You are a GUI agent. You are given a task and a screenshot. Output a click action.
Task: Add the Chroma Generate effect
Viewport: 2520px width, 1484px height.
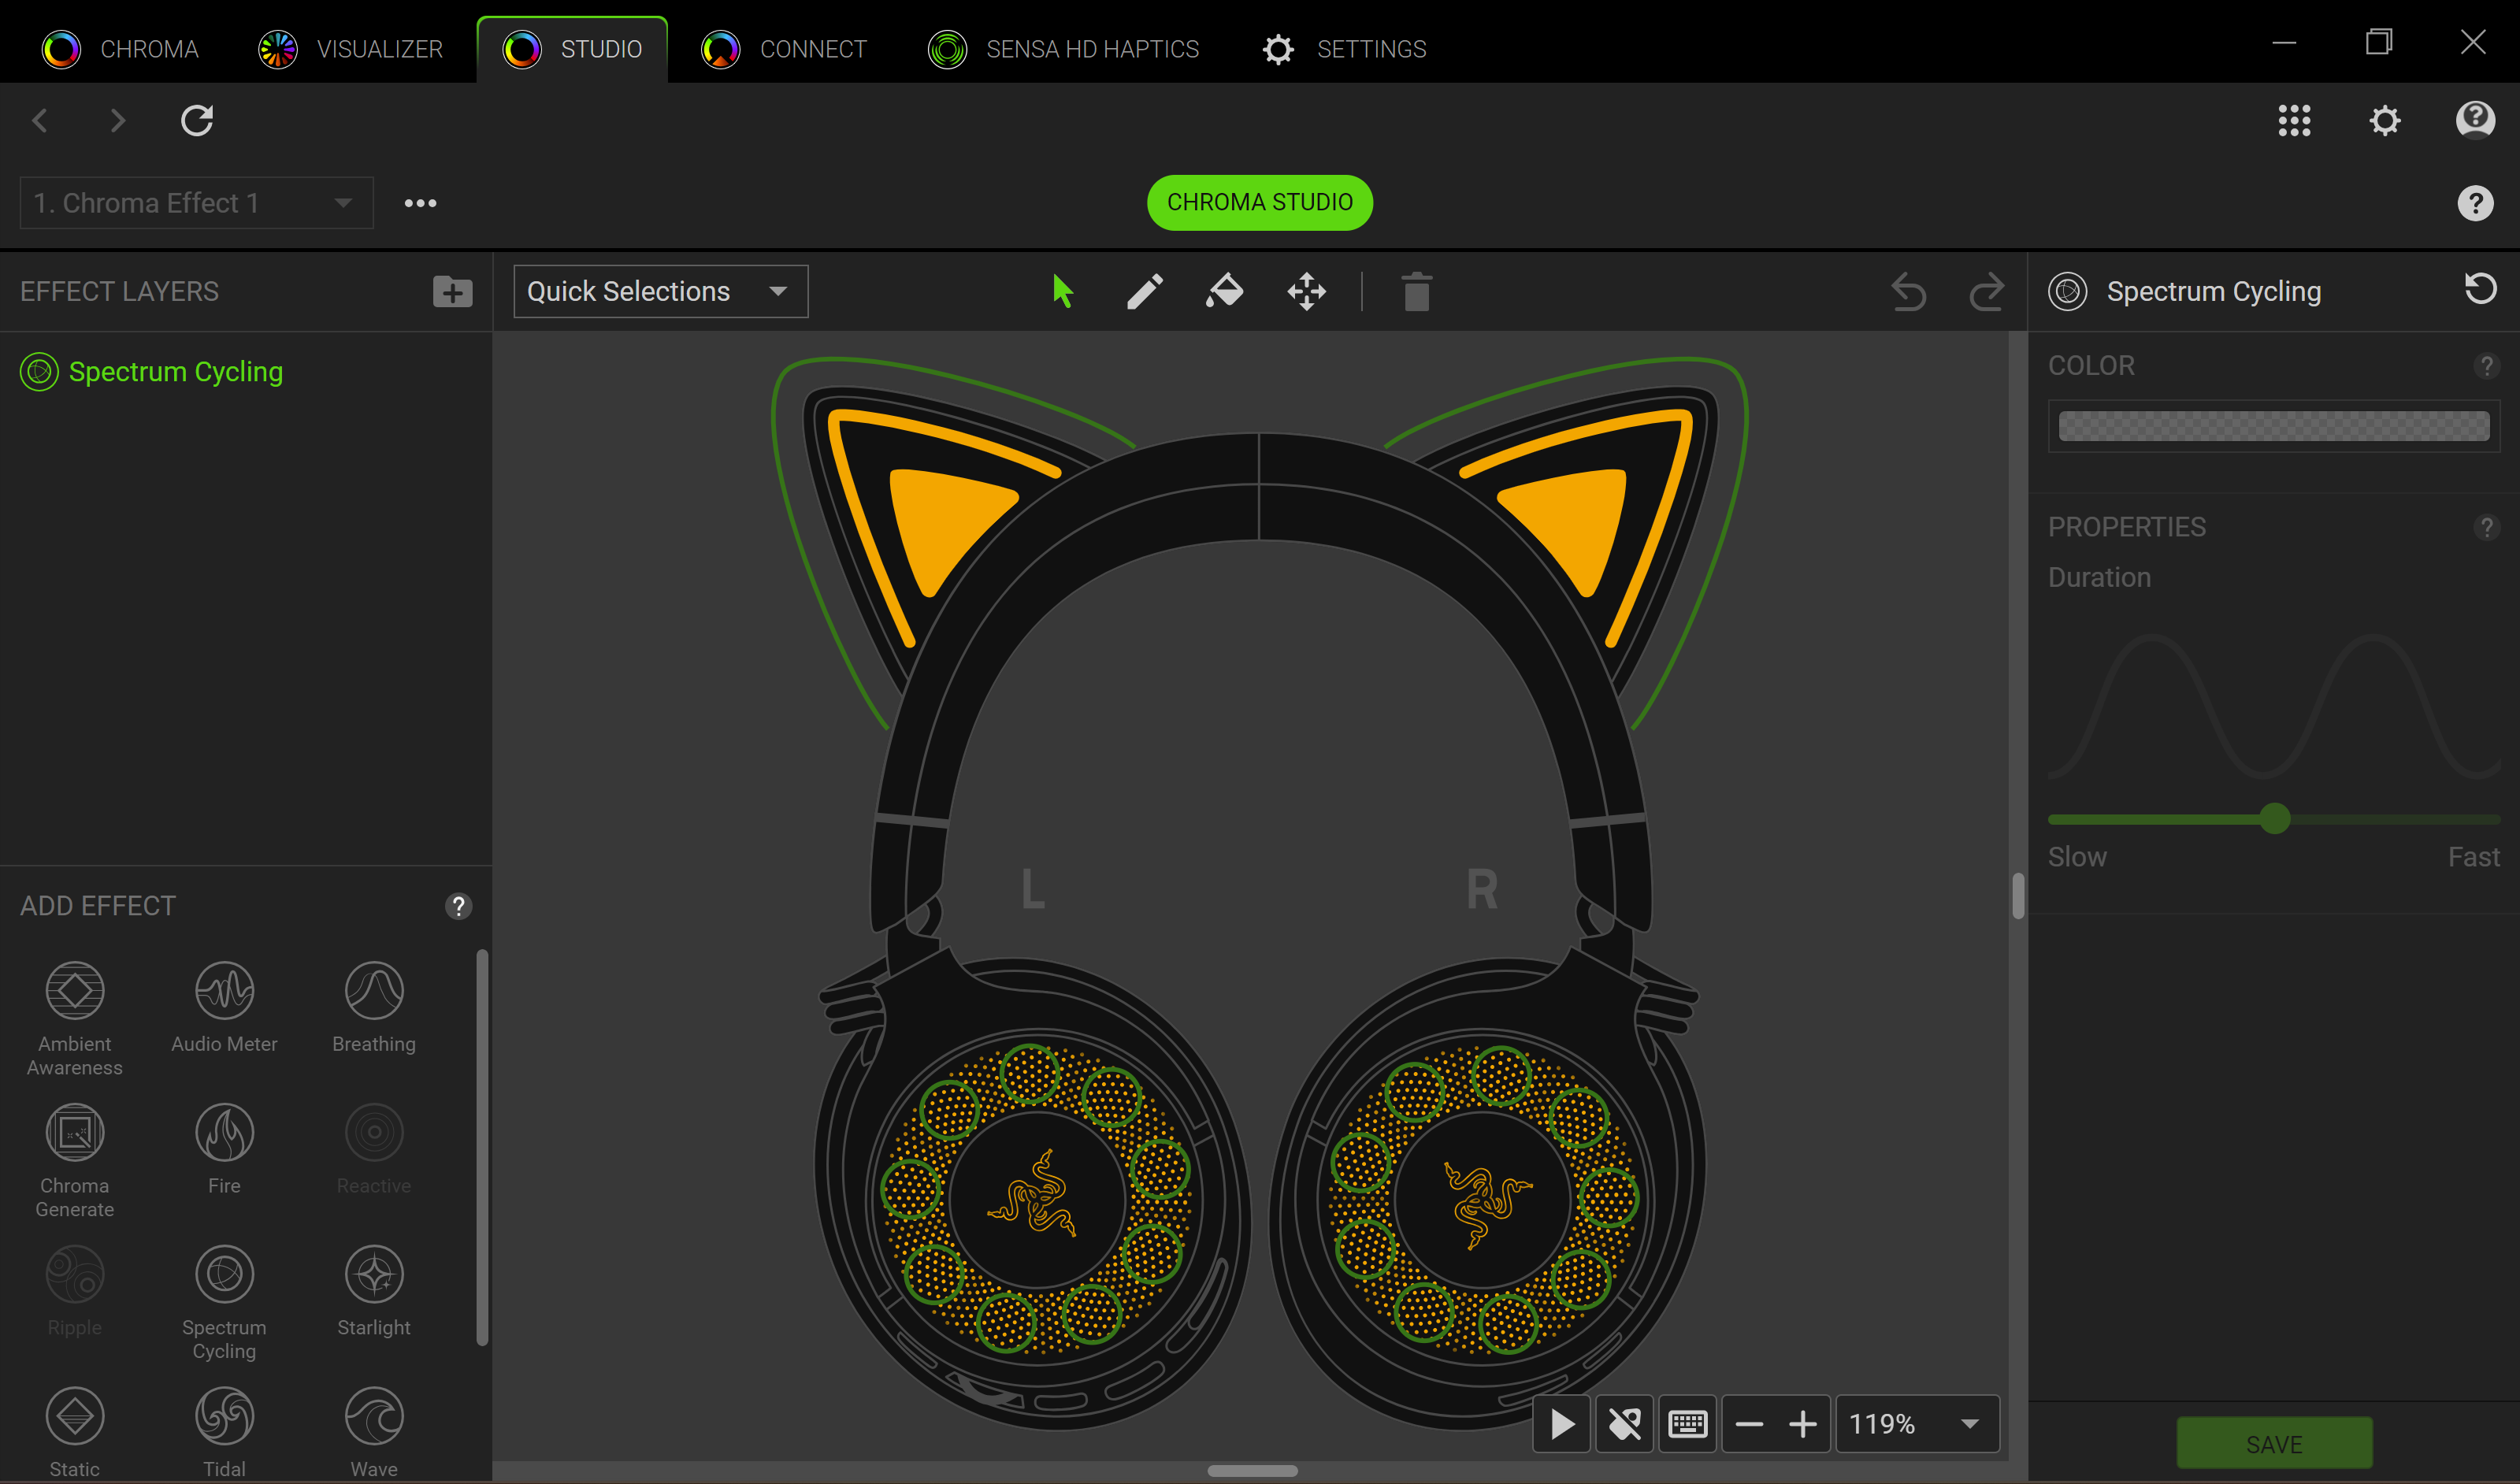(x=75, y=1160)
